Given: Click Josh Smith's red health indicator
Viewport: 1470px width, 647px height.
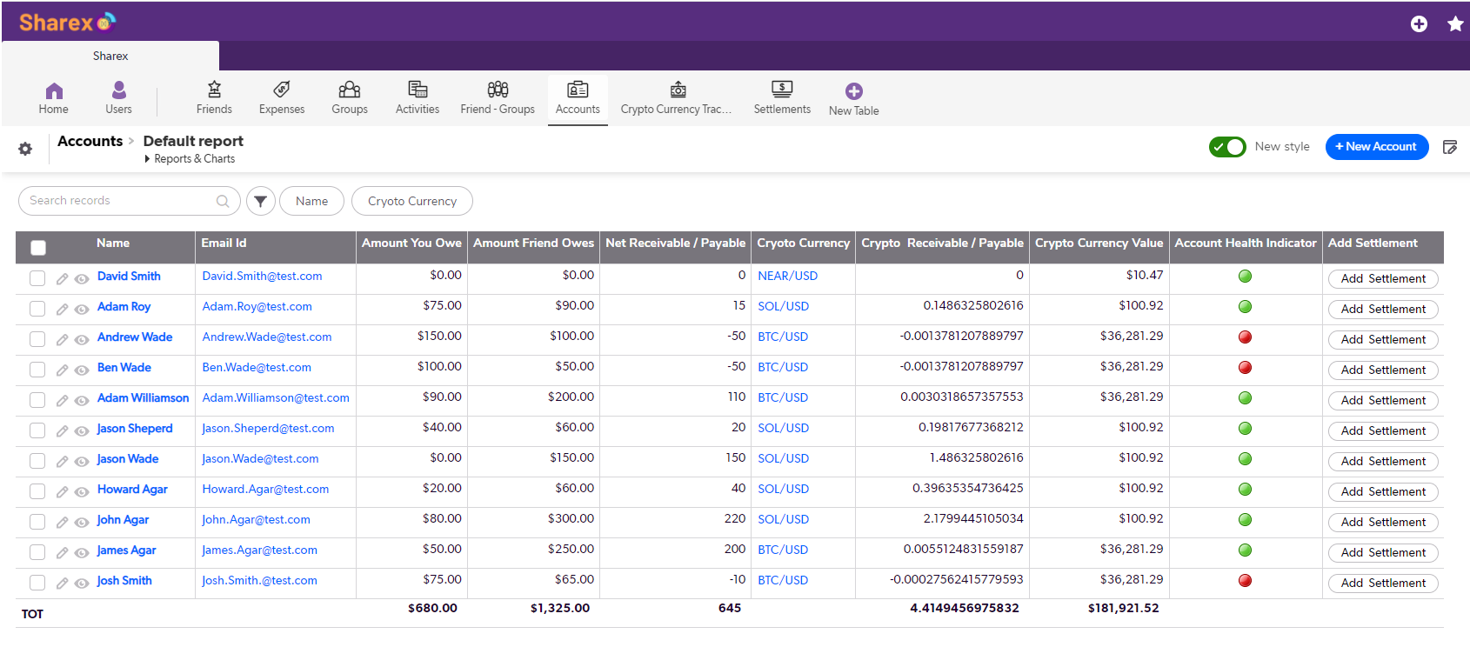Looking at the screenshot, I should 1245,581.
